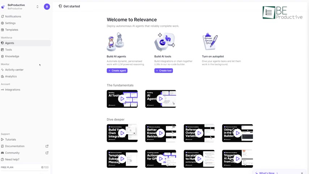Screen dimensions: 309x174
Task: Click the Need help question icon
Action: click(3, 159)
